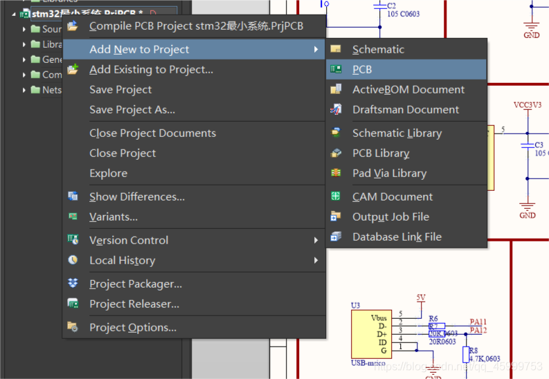Open Project Options from context menu
This screenshot has width=549, height=379.
tap(132, 327)
